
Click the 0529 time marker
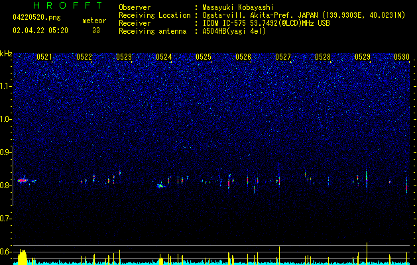pos(363,57)
